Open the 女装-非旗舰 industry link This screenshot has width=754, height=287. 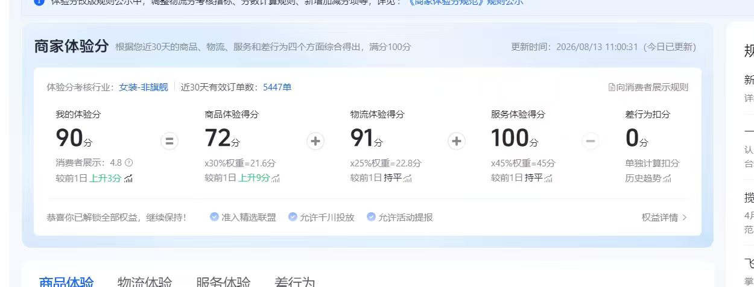coord(144,87)
